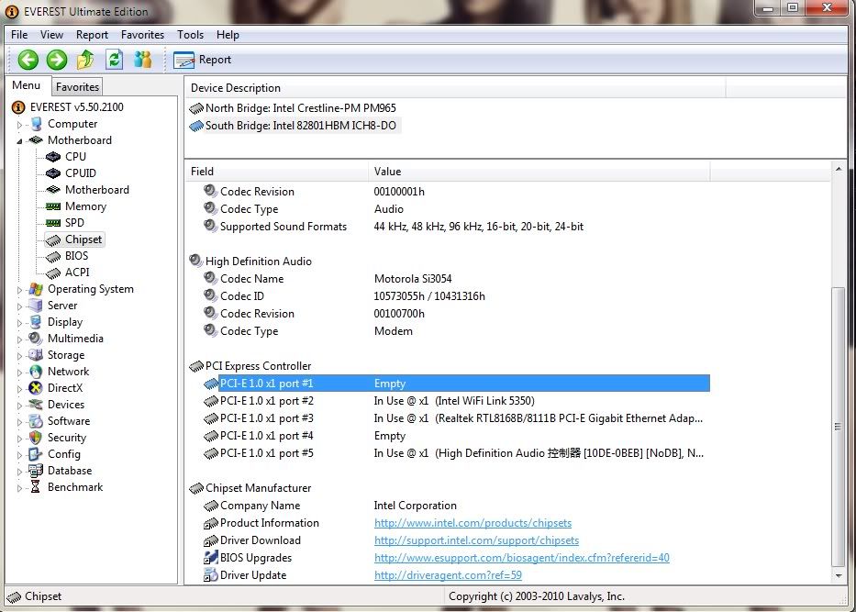
Task: Click the DirectX icon in tree
Action: (x=36, y=387)
